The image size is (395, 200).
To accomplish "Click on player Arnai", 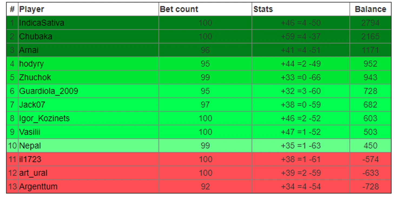I will [x=29, y=50].
